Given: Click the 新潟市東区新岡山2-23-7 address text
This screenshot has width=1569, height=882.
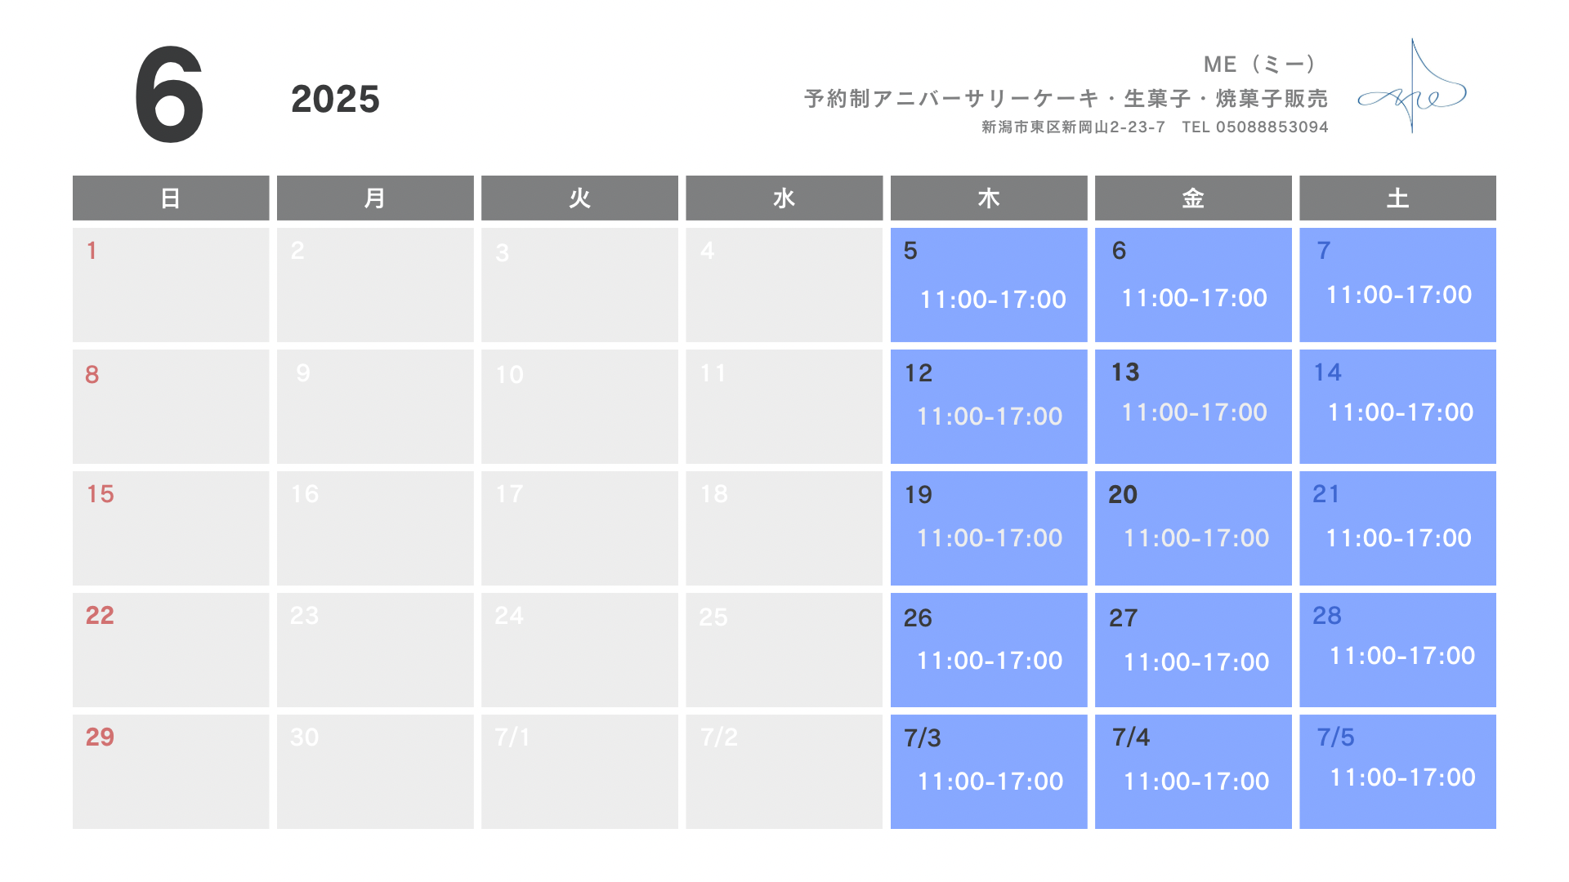Looking at the screenshot, I should 1073,127.
